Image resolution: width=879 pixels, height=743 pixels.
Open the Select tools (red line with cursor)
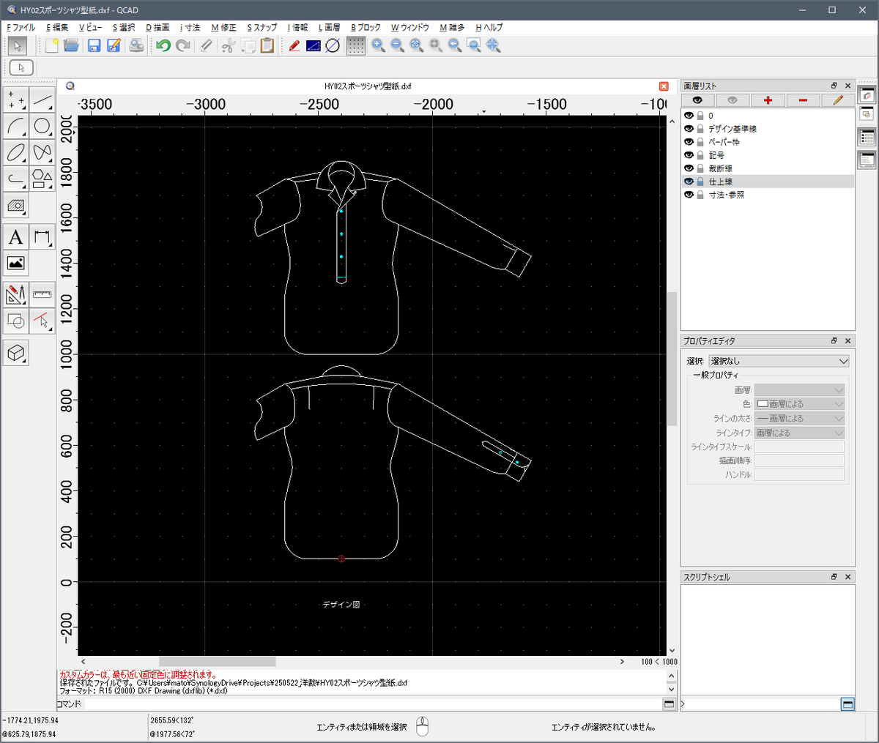(x=42, y=321)
